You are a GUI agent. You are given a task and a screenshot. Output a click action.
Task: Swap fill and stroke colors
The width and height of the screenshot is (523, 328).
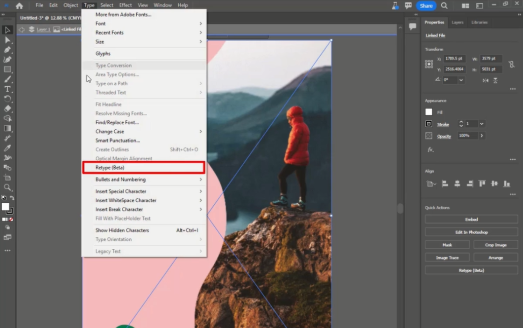[x=12, y=198]
